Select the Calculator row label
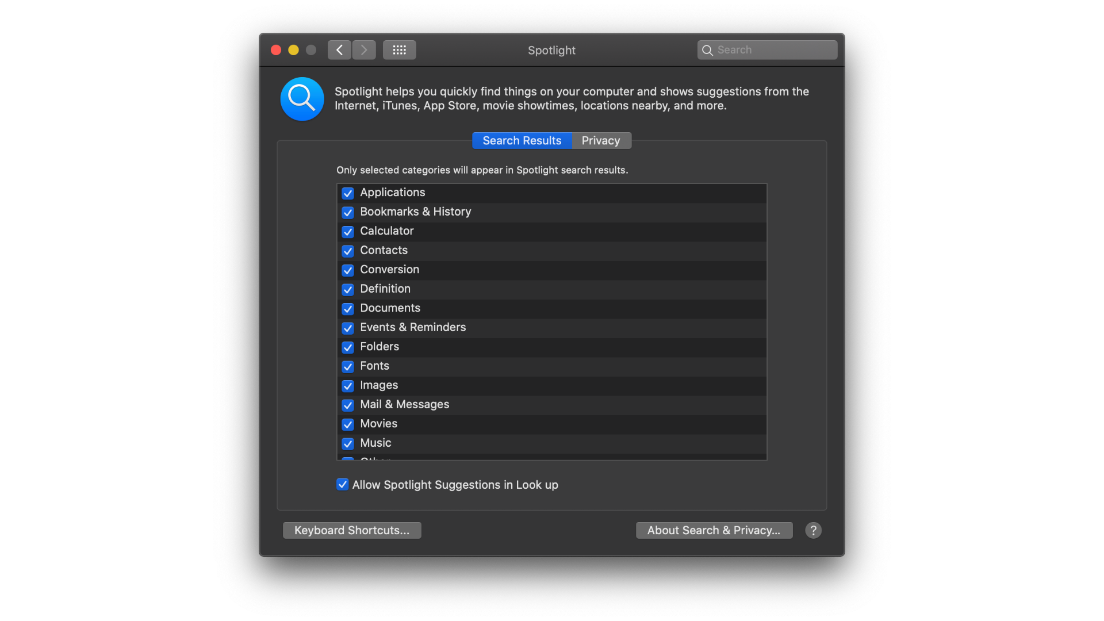 click(x=387, y=231)
